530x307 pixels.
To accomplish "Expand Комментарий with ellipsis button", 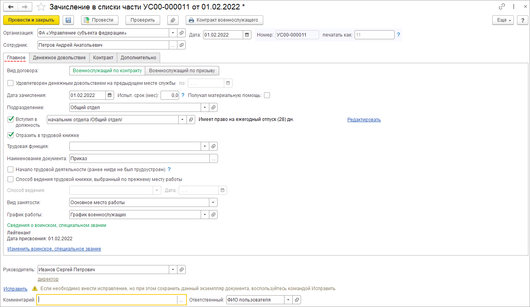I will click(181, 300).
